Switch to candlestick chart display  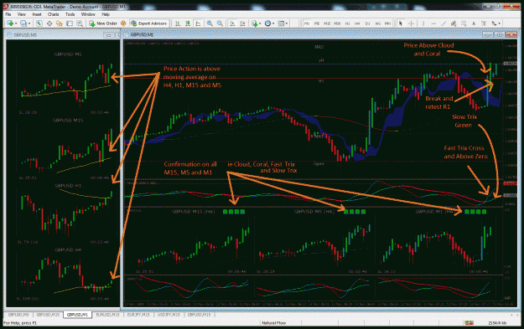[188, 23]
